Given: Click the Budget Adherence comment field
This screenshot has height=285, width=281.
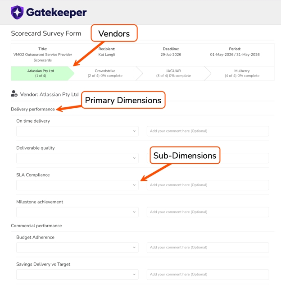Looking at the screenshot, I should pyautogui.click(x=208, y=248).
